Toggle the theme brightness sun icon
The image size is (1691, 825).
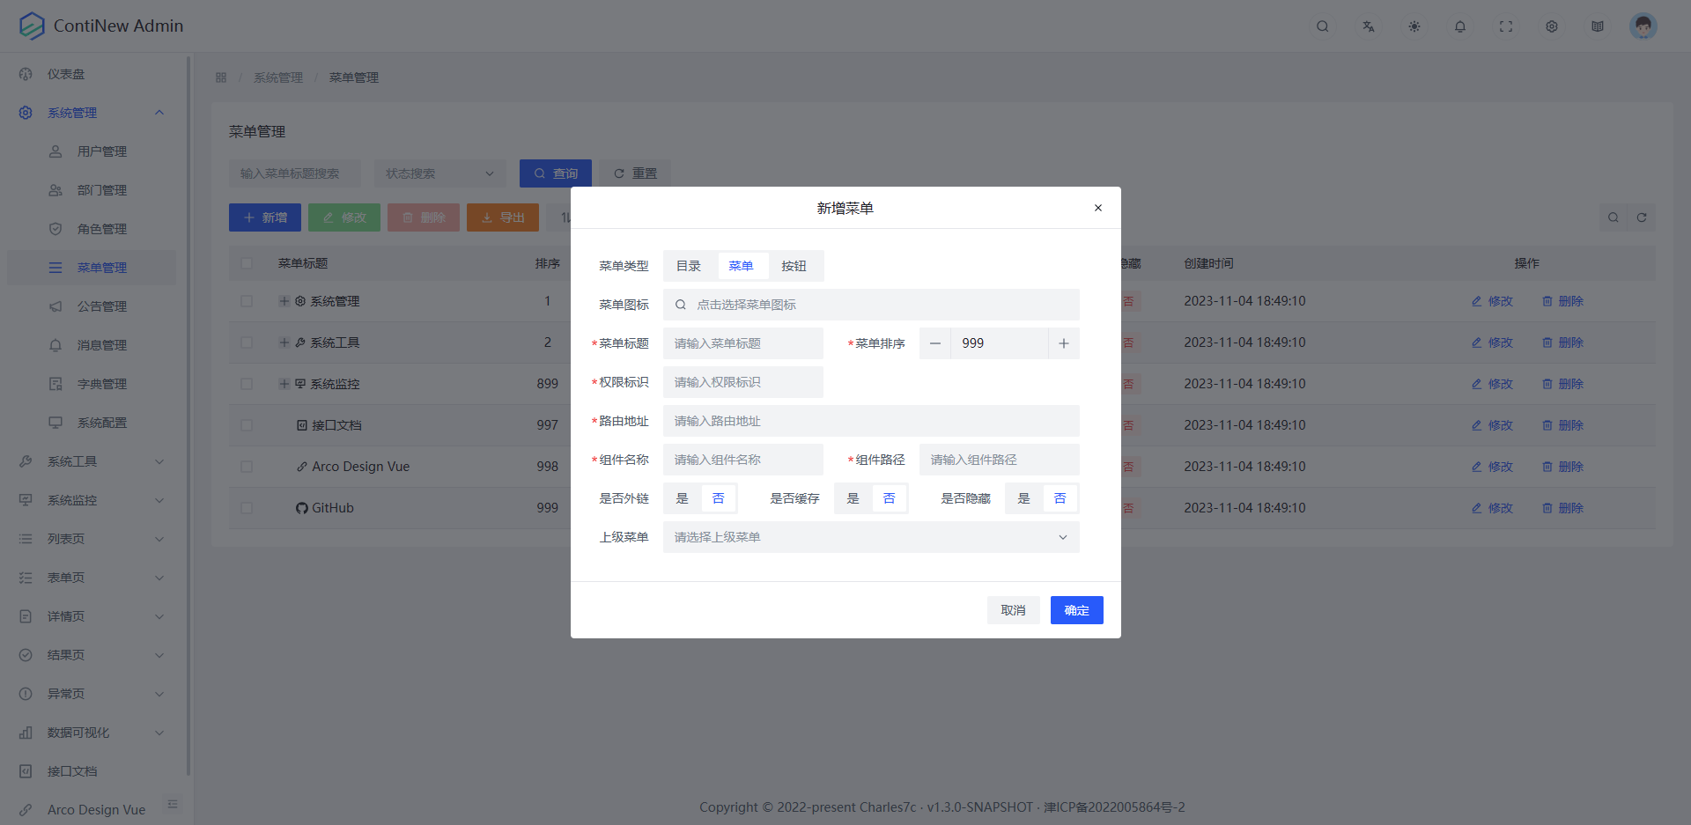coord(1414,26)
